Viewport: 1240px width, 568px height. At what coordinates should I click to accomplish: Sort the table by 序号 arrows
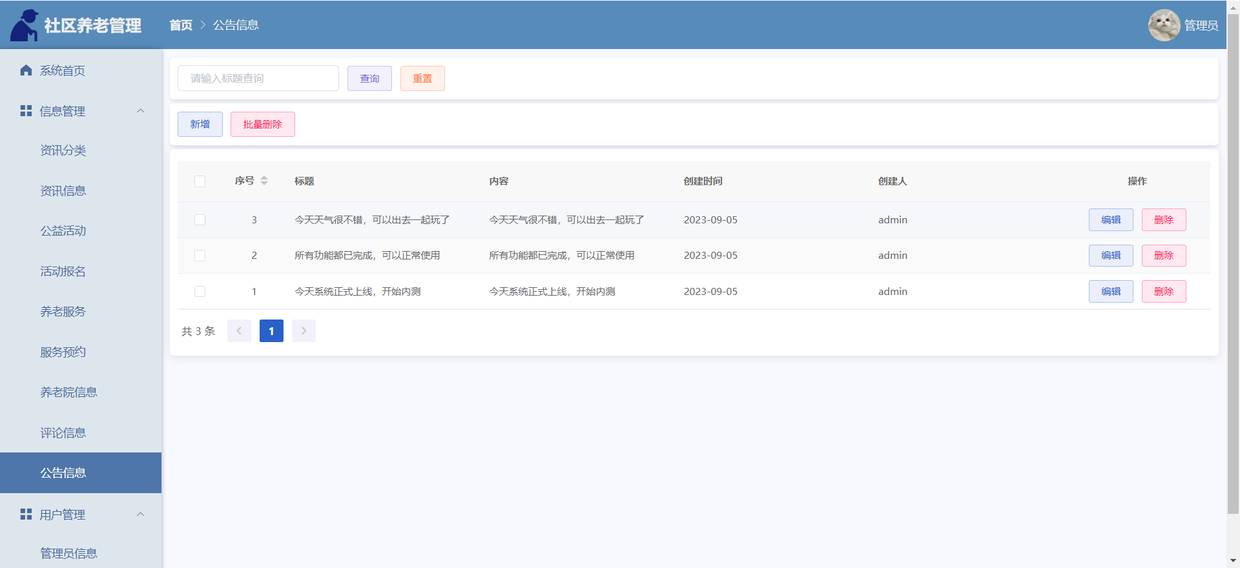(x=264, y=181)
